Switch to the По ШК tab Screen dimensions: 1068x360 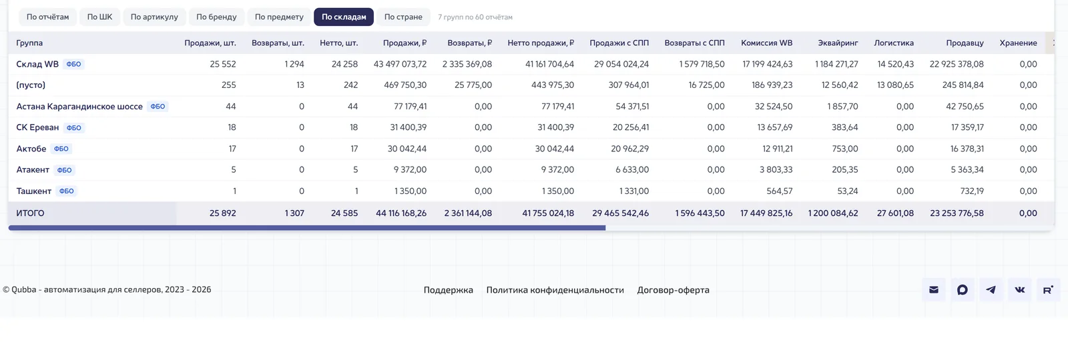[100, 17]
